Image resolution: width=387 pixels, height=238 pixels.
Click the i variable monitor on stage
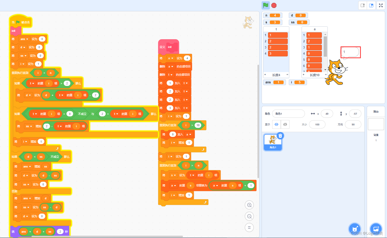pos(297,82)
